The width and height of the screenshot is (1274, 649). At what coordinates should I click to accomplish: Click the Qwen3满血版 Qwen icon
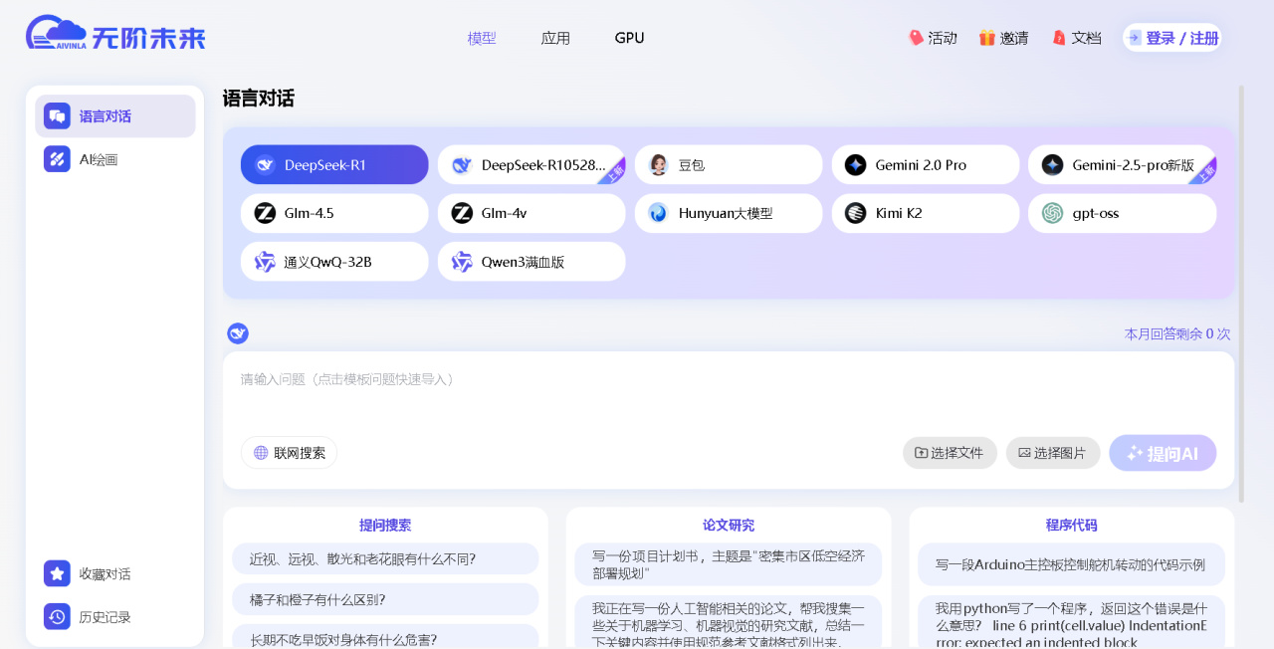(x=462, y=262)
